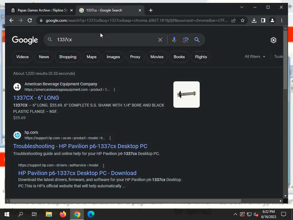Image resolution: width=293 pixels, height=220 pixels.
Task: View site information lock icon
Action: click(41, 20)
